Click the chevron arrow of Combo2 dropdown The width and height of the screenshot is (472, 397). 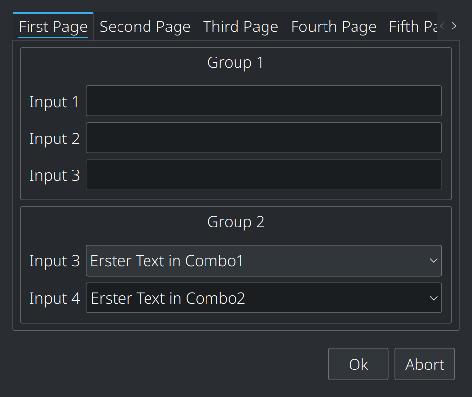(x=433, y=298)
